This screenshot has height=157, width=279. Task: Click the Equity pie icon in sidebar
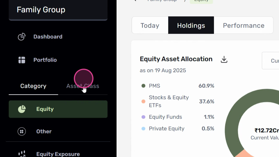point(22,109)
